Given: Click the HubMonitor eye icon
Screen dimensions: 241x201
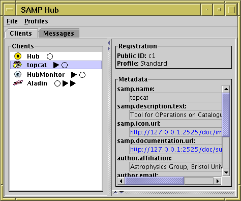Looking at the screenshot, I should (x=18, y=74).
